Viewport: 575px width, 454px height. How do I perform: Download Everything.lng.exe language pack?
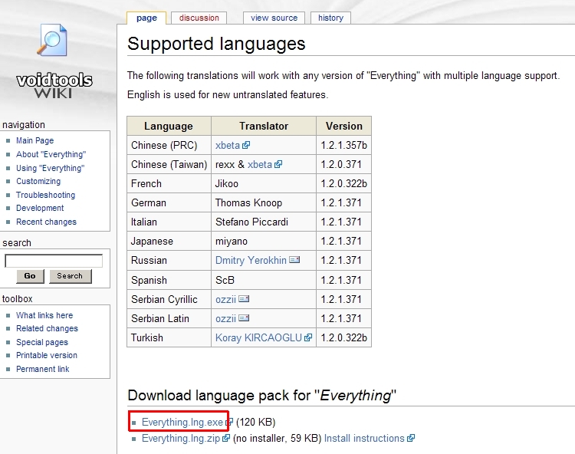tap(182, 422)
